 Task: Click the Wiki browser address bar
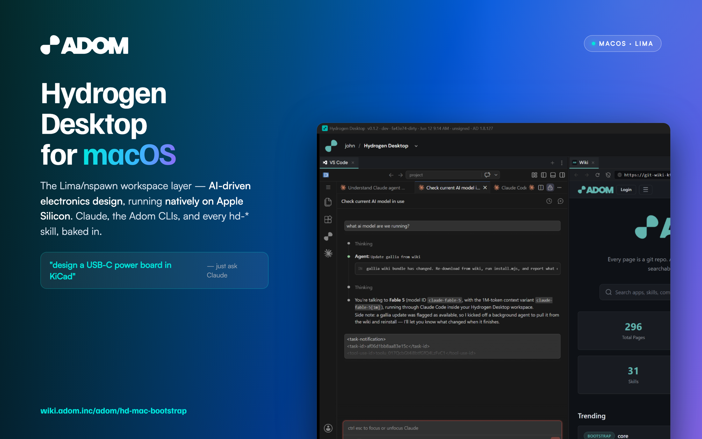pyautogui.click(x=643, y=175)
